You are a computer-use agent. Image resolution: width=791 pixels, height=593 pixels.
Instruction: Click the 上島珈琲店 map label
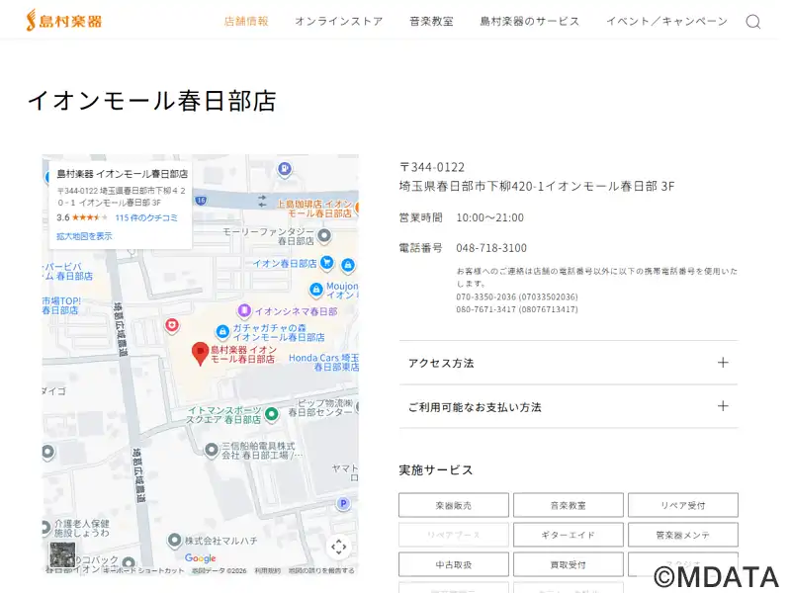pyautogui.click(x=314, y=209)
